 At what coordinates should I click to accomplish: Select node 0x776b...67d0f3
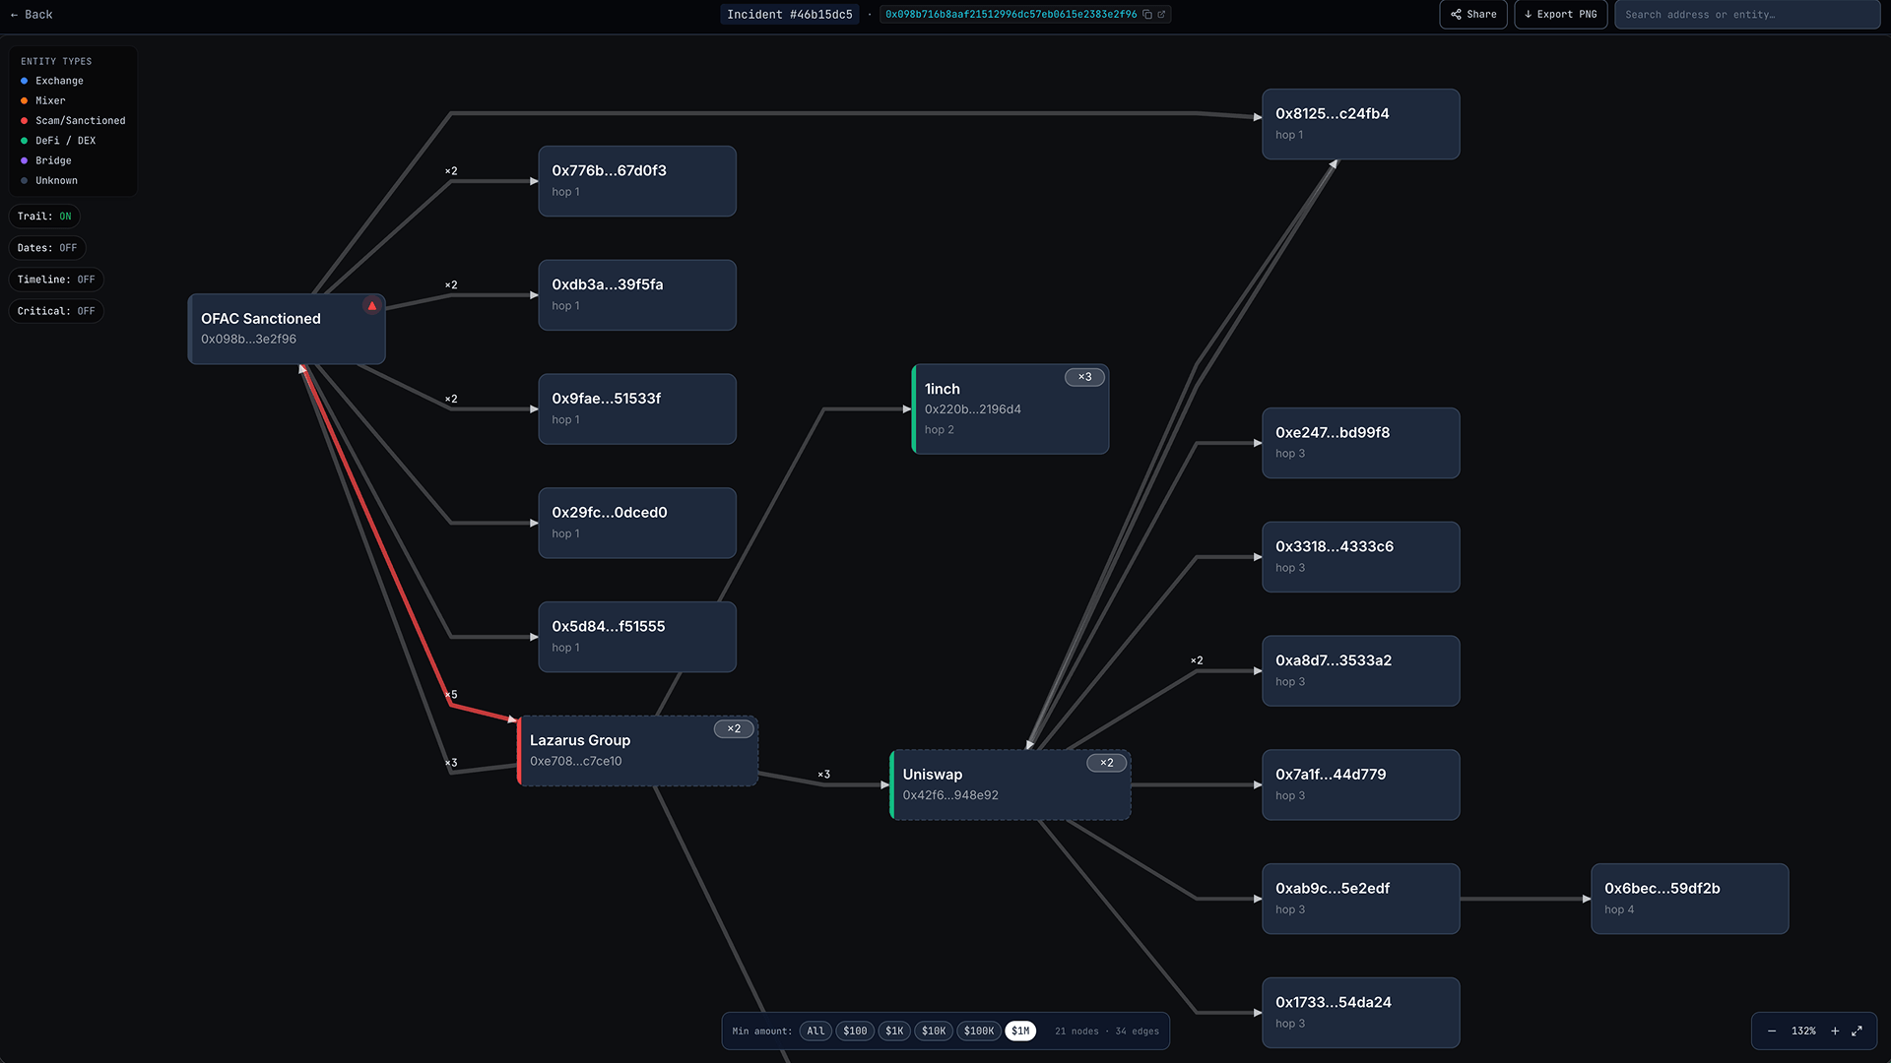pyautogui.click(x=637, y=181)
